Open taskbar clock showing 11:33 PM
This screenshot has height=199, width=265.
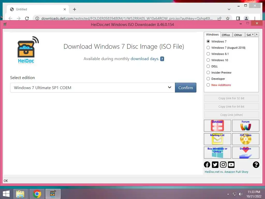(x=254, y=194)
